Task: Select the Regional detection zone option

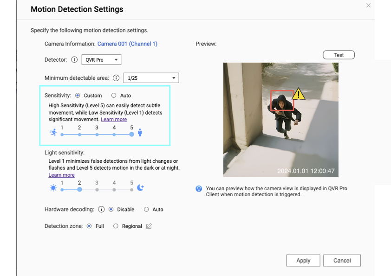Action: coord(115,226)
